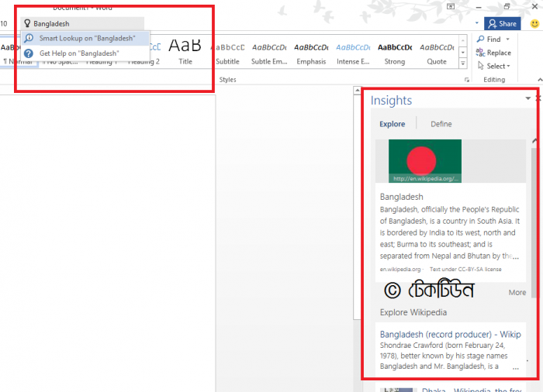Apply the Quote style
Viewport: 543px width, 392px height.
437,52
